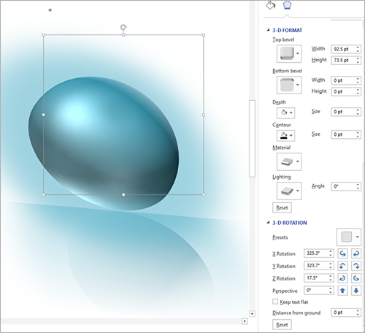Open the Fill & Line tab icon
Viewport: 365px width, 333px height.
tap(270, 5)
